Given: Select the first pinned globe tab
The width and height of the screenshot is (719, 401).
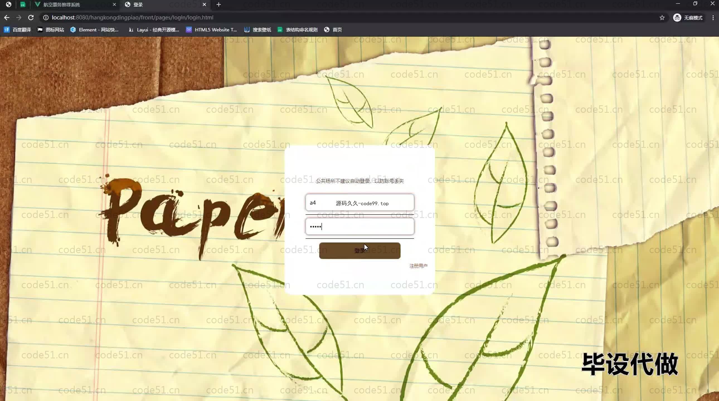Looking at the screenshot, I should tap(9, 4).
